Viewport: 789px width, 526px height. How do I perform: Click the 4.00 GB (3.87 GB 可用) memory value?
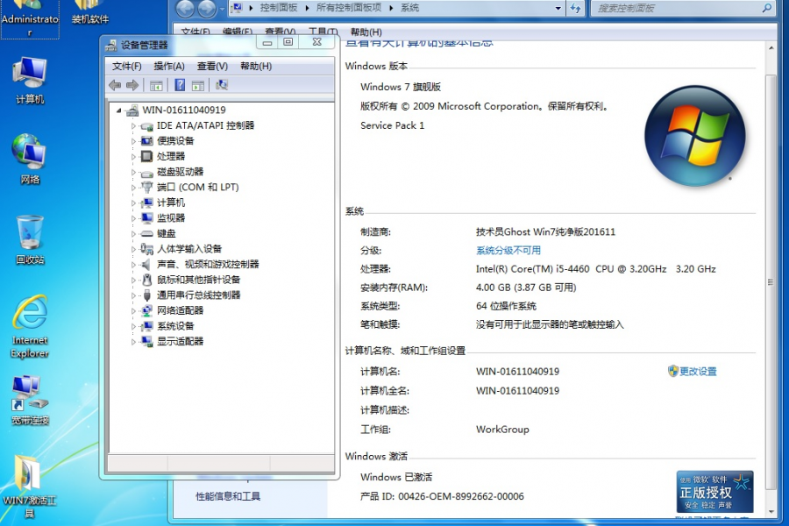(x=526, y=288)
